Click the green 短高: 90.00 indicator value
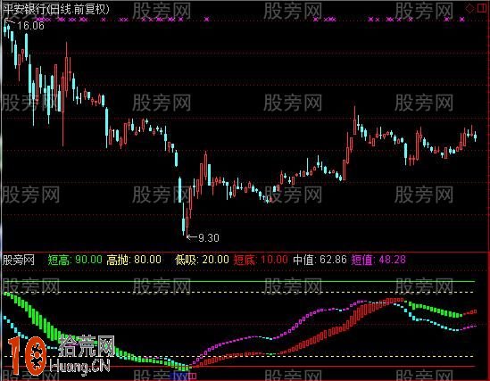 click(75, 260)
